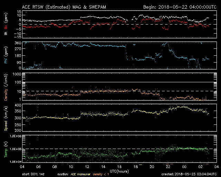The image size is (221, 177).
Task: Click the start DOY: 142 text
Action: [x=33, y=175]
